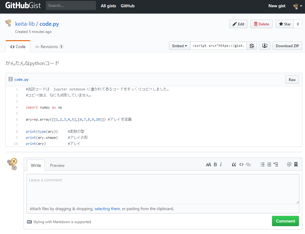Download the gist as ZIP

(287, 46)
